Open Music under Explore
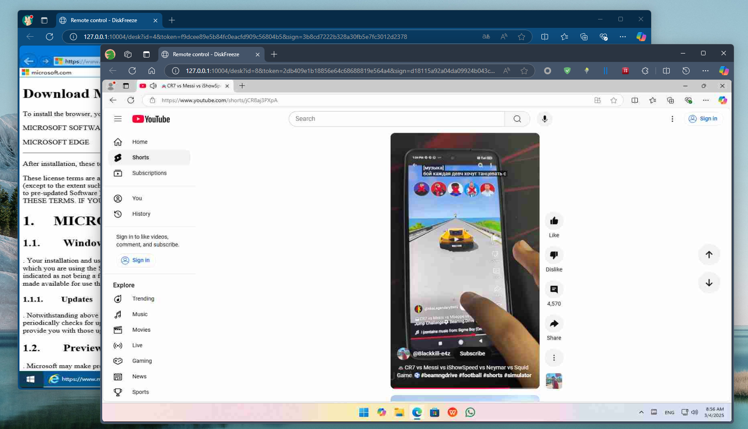Image resolution: width=748 pixels, height=429 pixels. (x=150, y=314)
